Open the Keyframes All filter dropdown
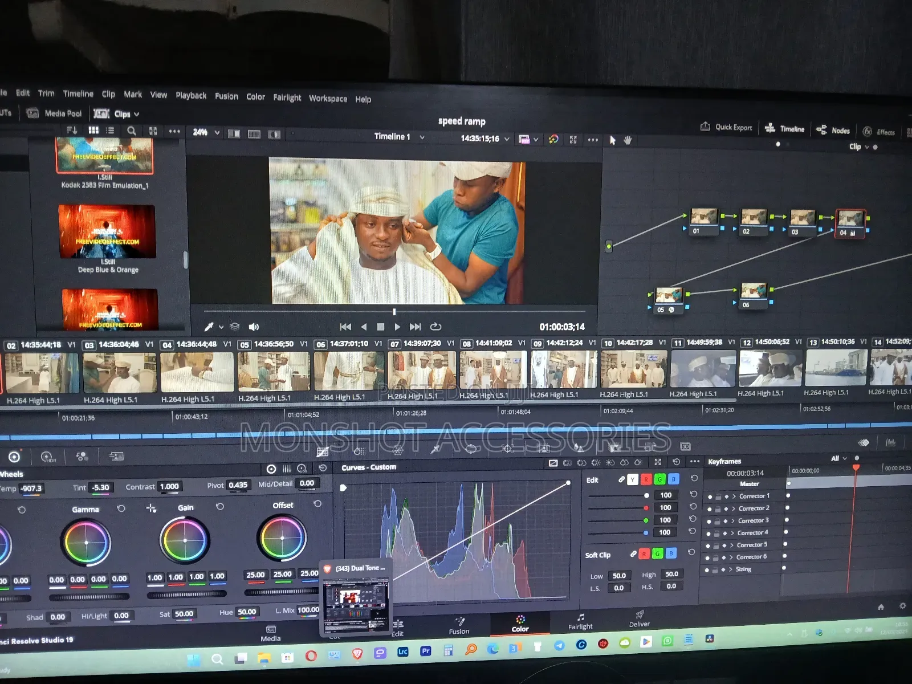This screenshot has width=912, height=684. point(844,458)
